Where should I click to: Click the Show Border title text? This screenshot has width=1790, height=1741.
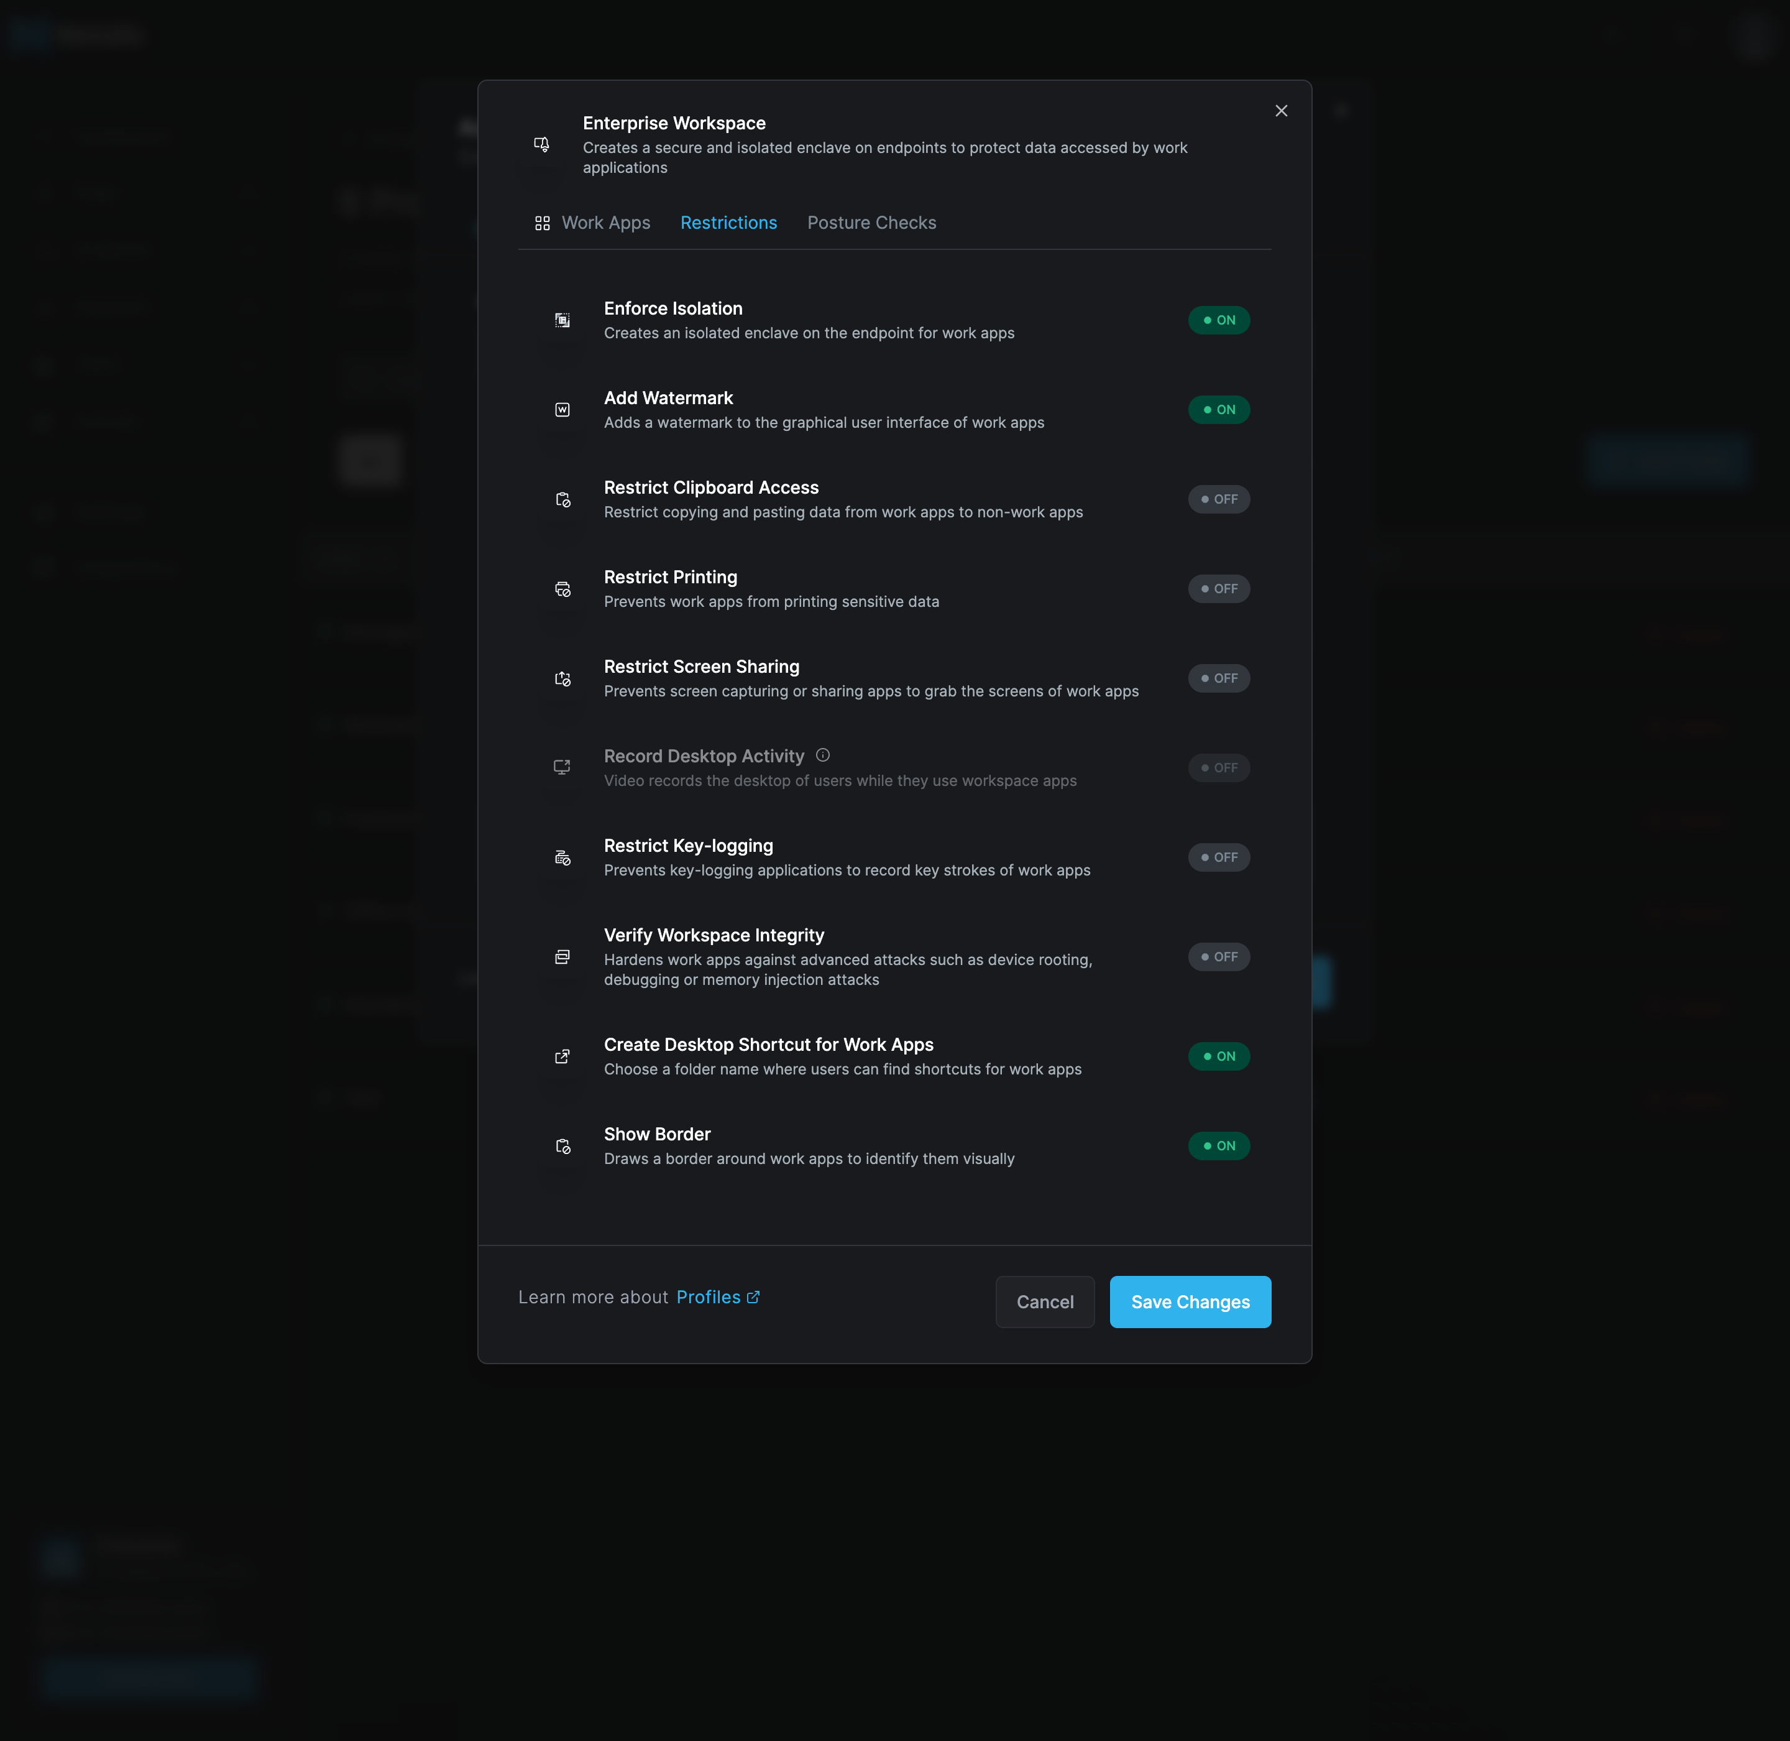tap(656, 1134)
